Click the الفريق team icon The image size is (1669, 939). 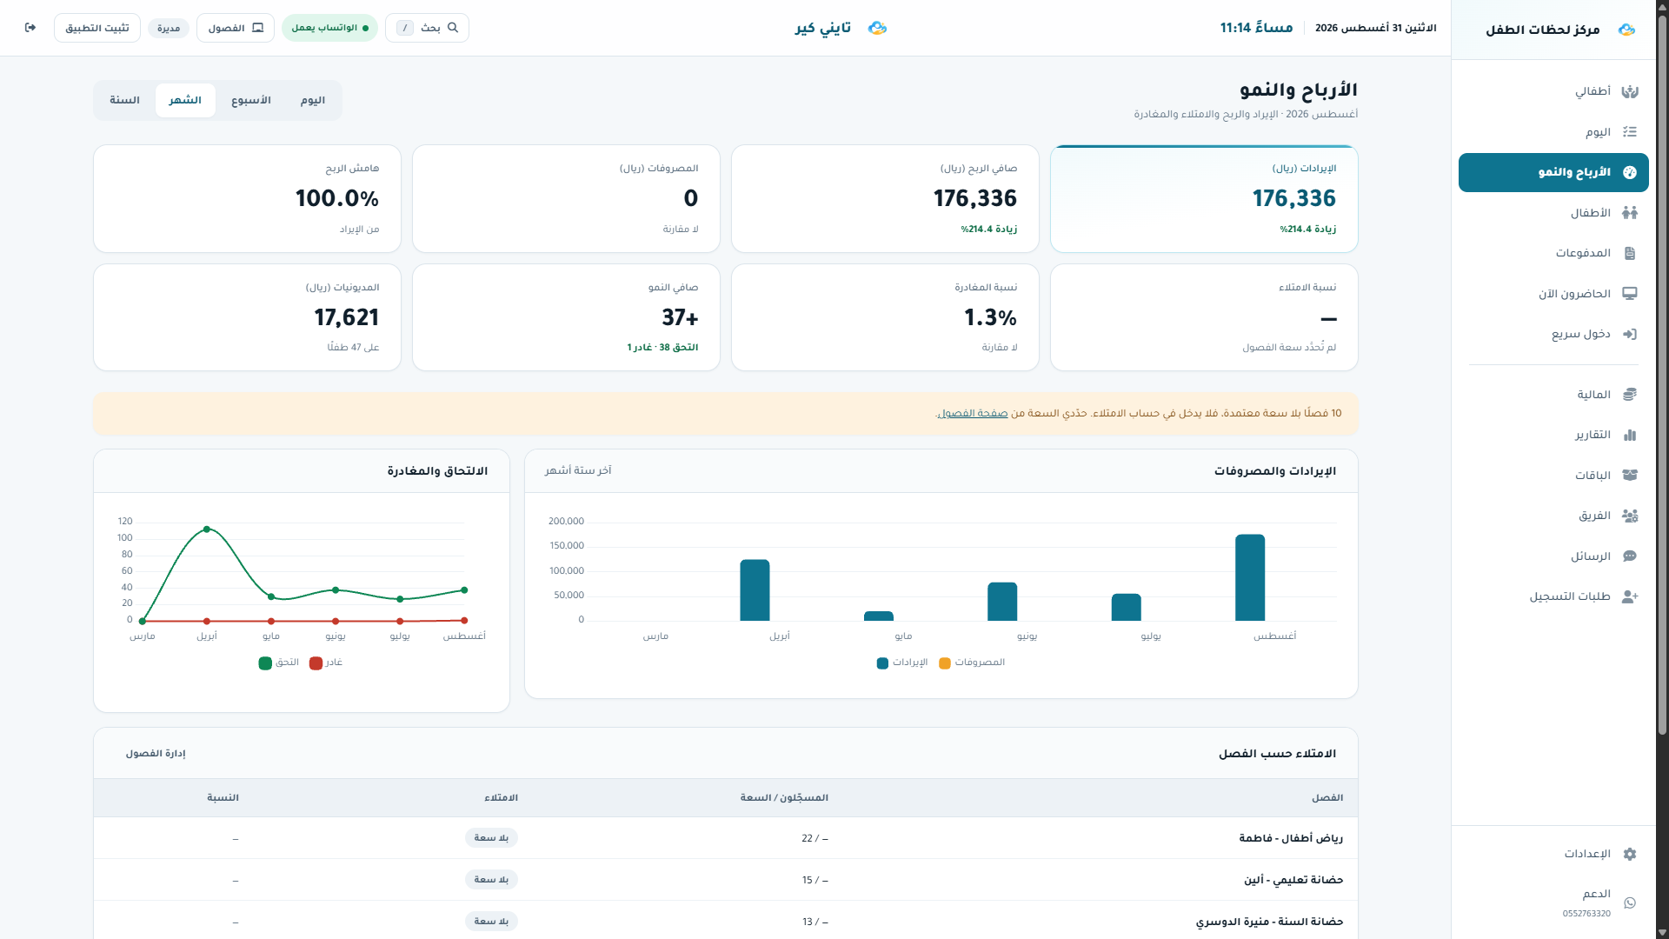click(x=1630, y=516)
